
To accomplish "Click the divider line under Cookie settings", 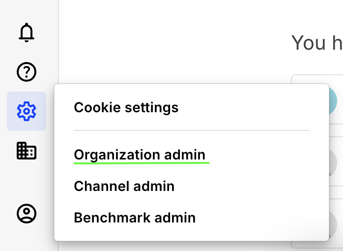I will (192, 130).
